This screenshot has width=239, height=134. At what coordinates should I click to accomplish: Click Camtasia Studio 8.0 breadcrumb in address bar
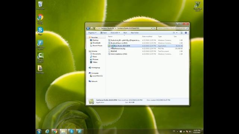click(x=107, y=28)
